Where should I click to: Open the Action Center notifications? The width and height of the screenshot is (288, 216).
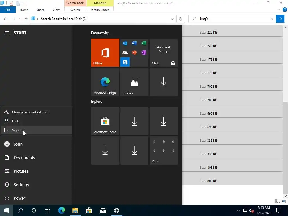279,210
